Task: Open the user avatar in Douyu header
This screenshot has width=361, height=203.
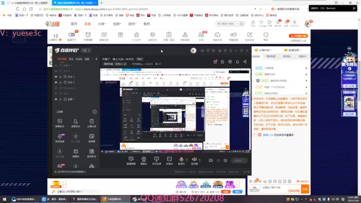Action: point(308,24)
